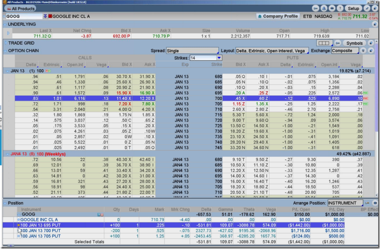
Task: Click red tag icon on 700 strike row
Action: 365,98
